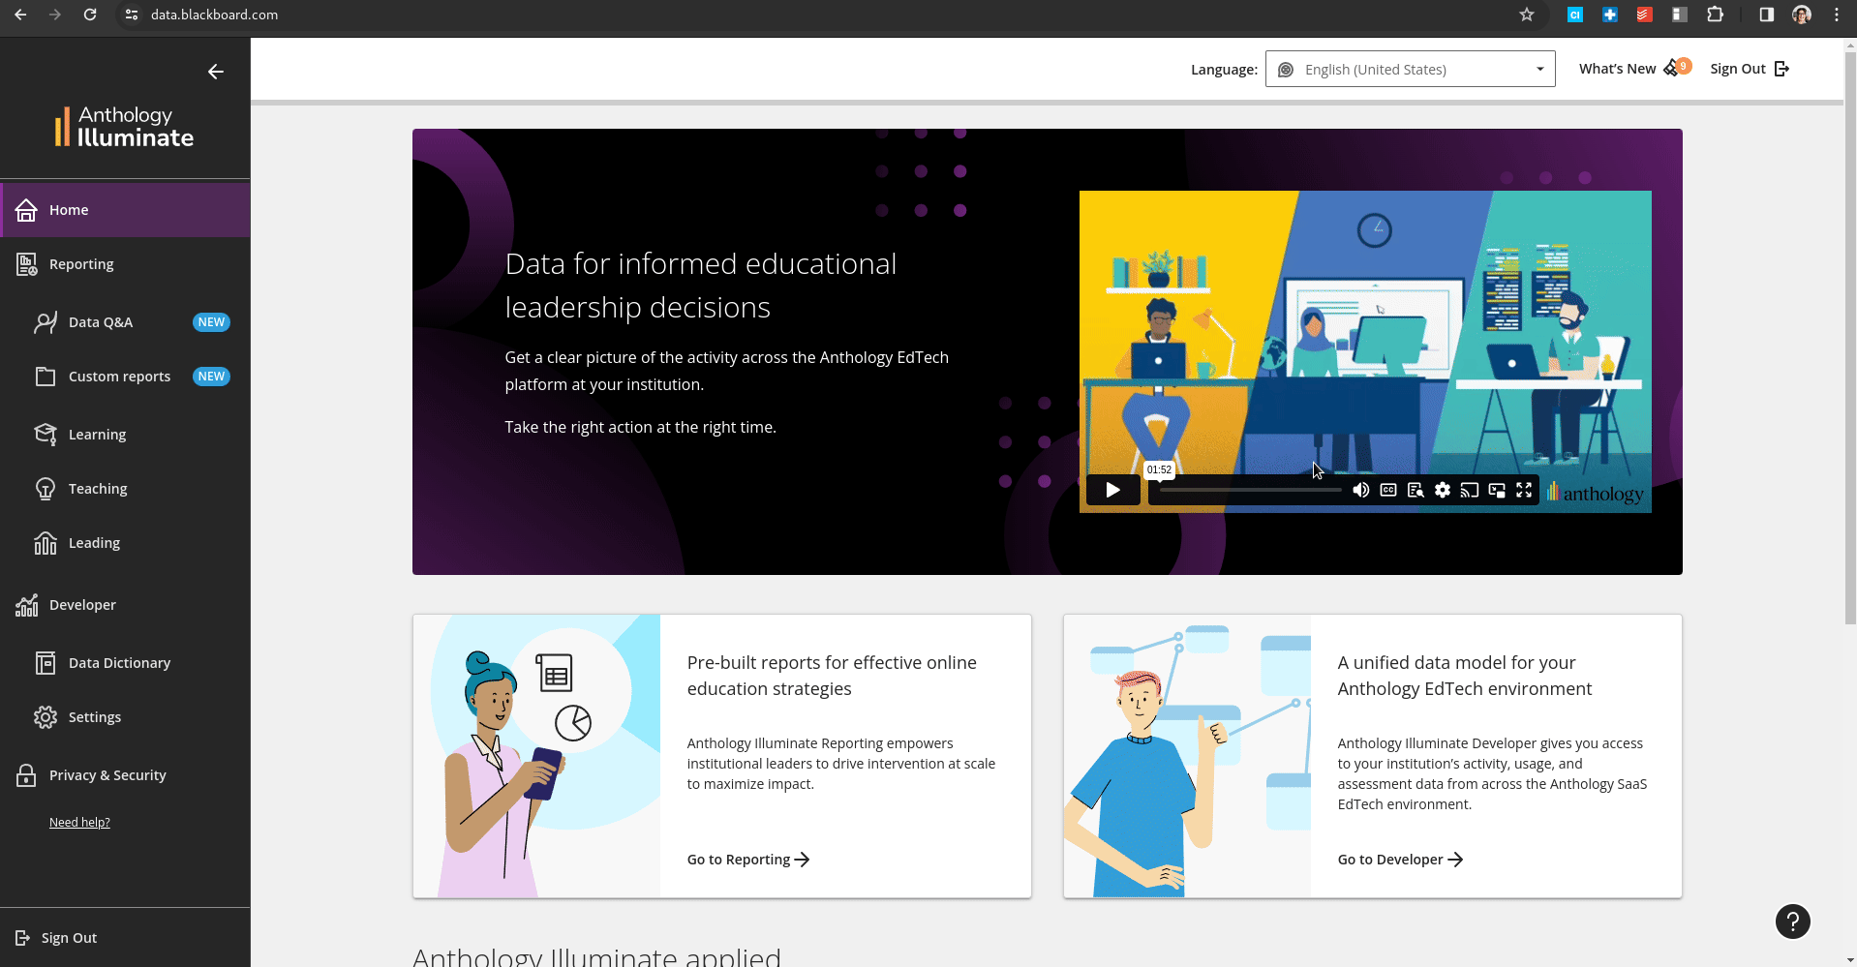This screenshot has width=1857, height=967.
Task: Click the Privacy & Security lock icon
Action: click(x=26, y=775)
